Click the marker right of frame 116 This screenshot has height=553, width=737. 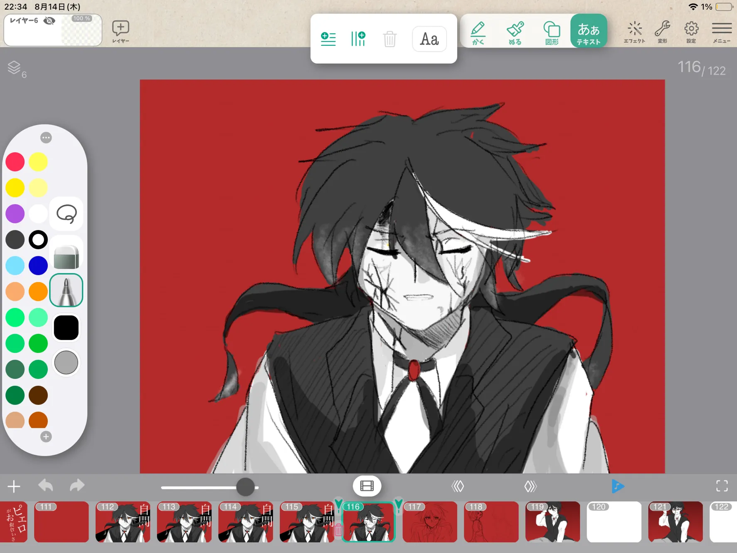399,505
